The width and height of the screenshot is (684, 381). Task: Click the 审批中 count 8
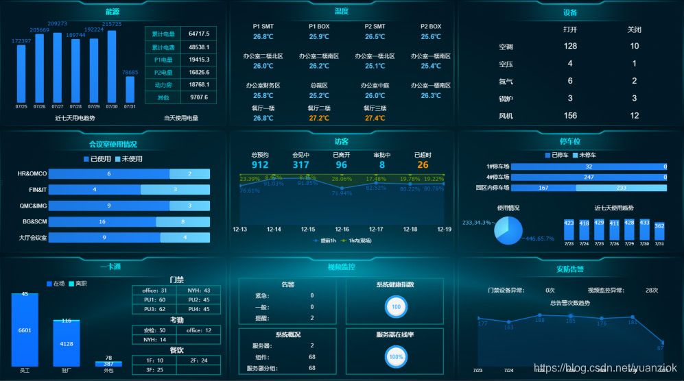pos(382,164)
